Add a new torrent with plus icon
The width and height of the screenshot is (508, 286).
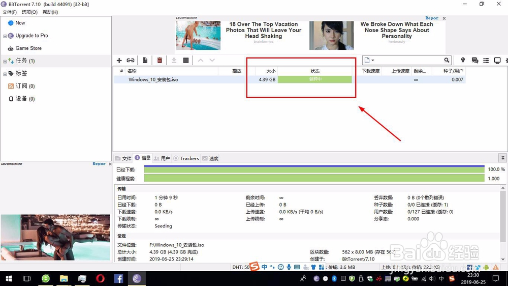pos(119,61)
